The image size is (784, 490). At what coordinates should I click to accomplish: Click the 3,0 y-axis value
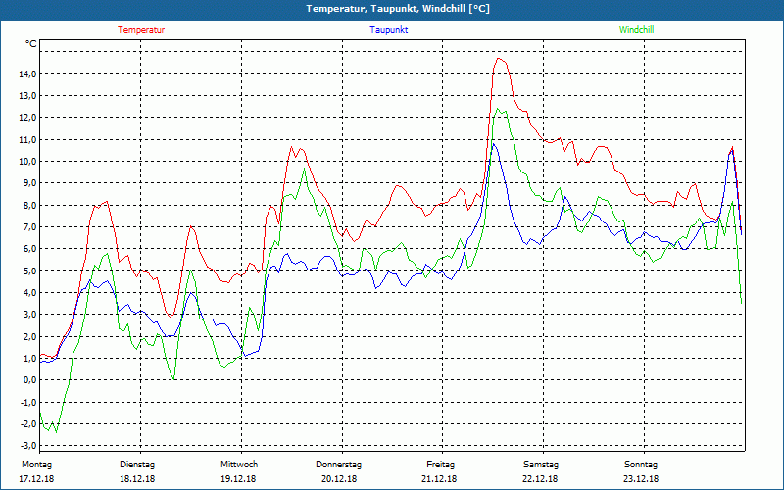[30, 314]
